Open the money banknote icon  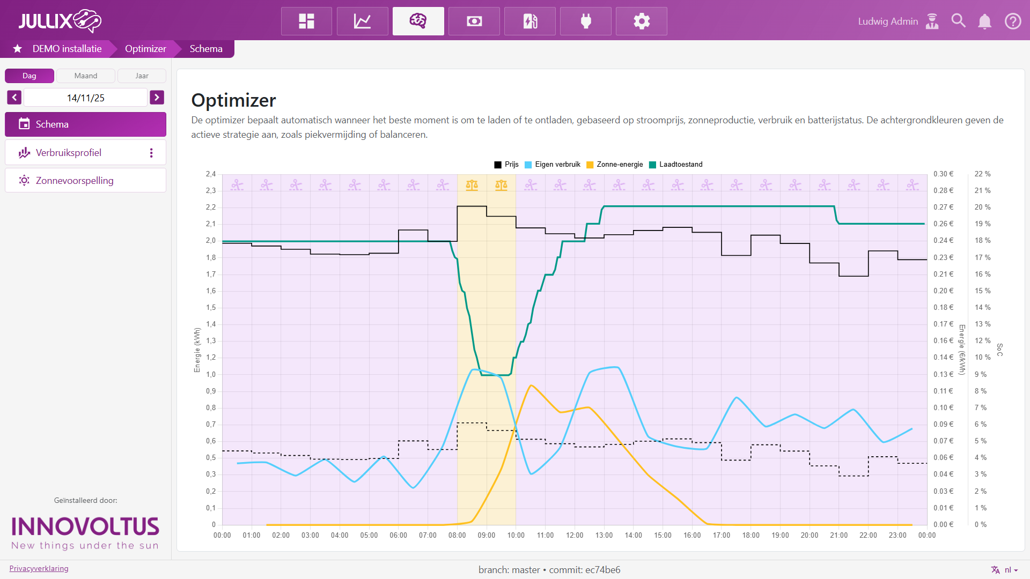coord(474,21)
